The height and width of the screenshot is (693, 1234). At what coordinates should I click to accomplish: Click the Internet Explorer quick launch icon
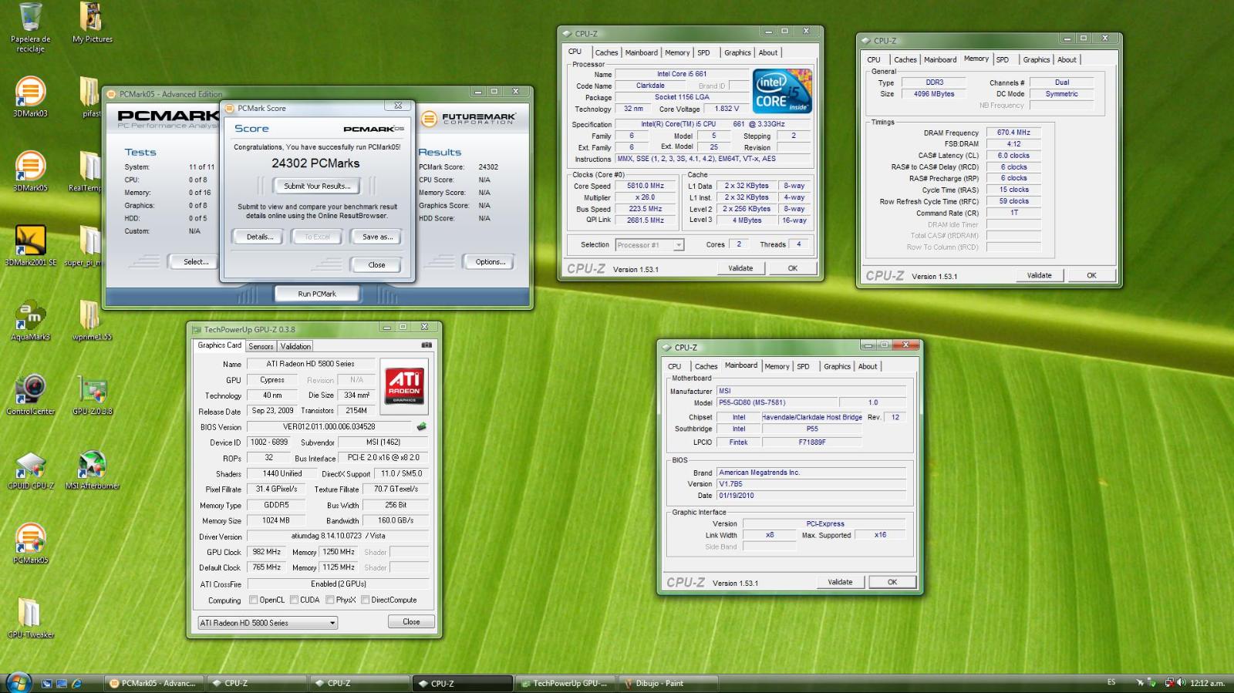click(x=76, y=683)
